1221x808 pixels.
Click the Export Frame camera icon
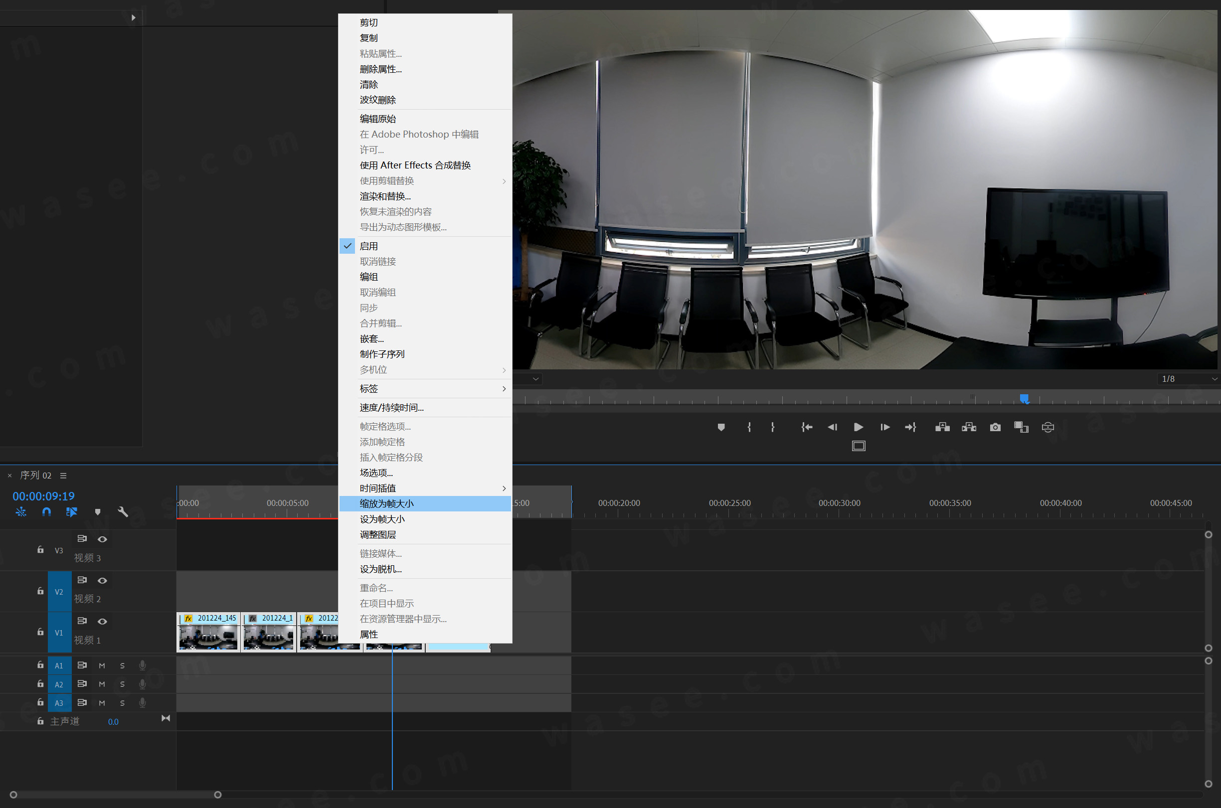pyautogui.click(x=995, y=427)
